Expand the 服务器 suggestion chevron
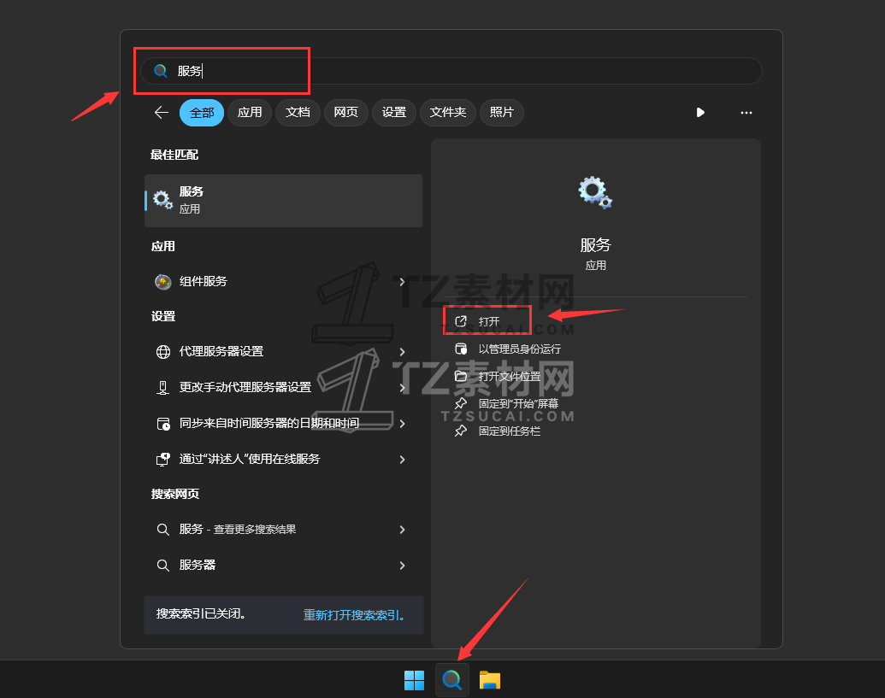The image size is (885, 698). coord(402,566)
